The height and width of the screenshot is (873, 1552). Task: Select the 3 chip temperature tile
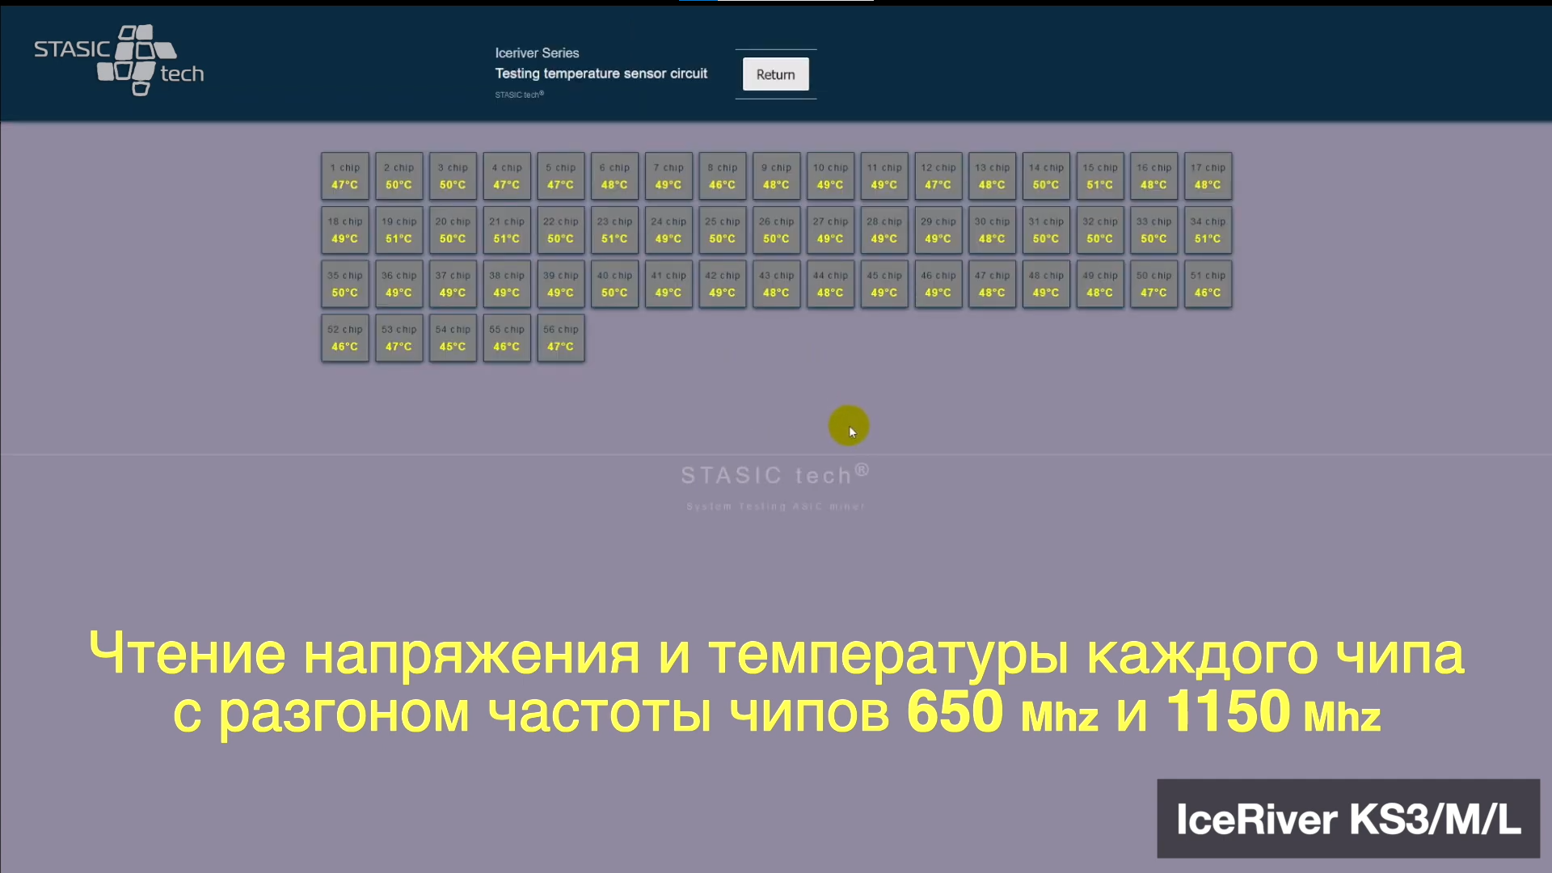pyautogui.click(x=453, y=176)
